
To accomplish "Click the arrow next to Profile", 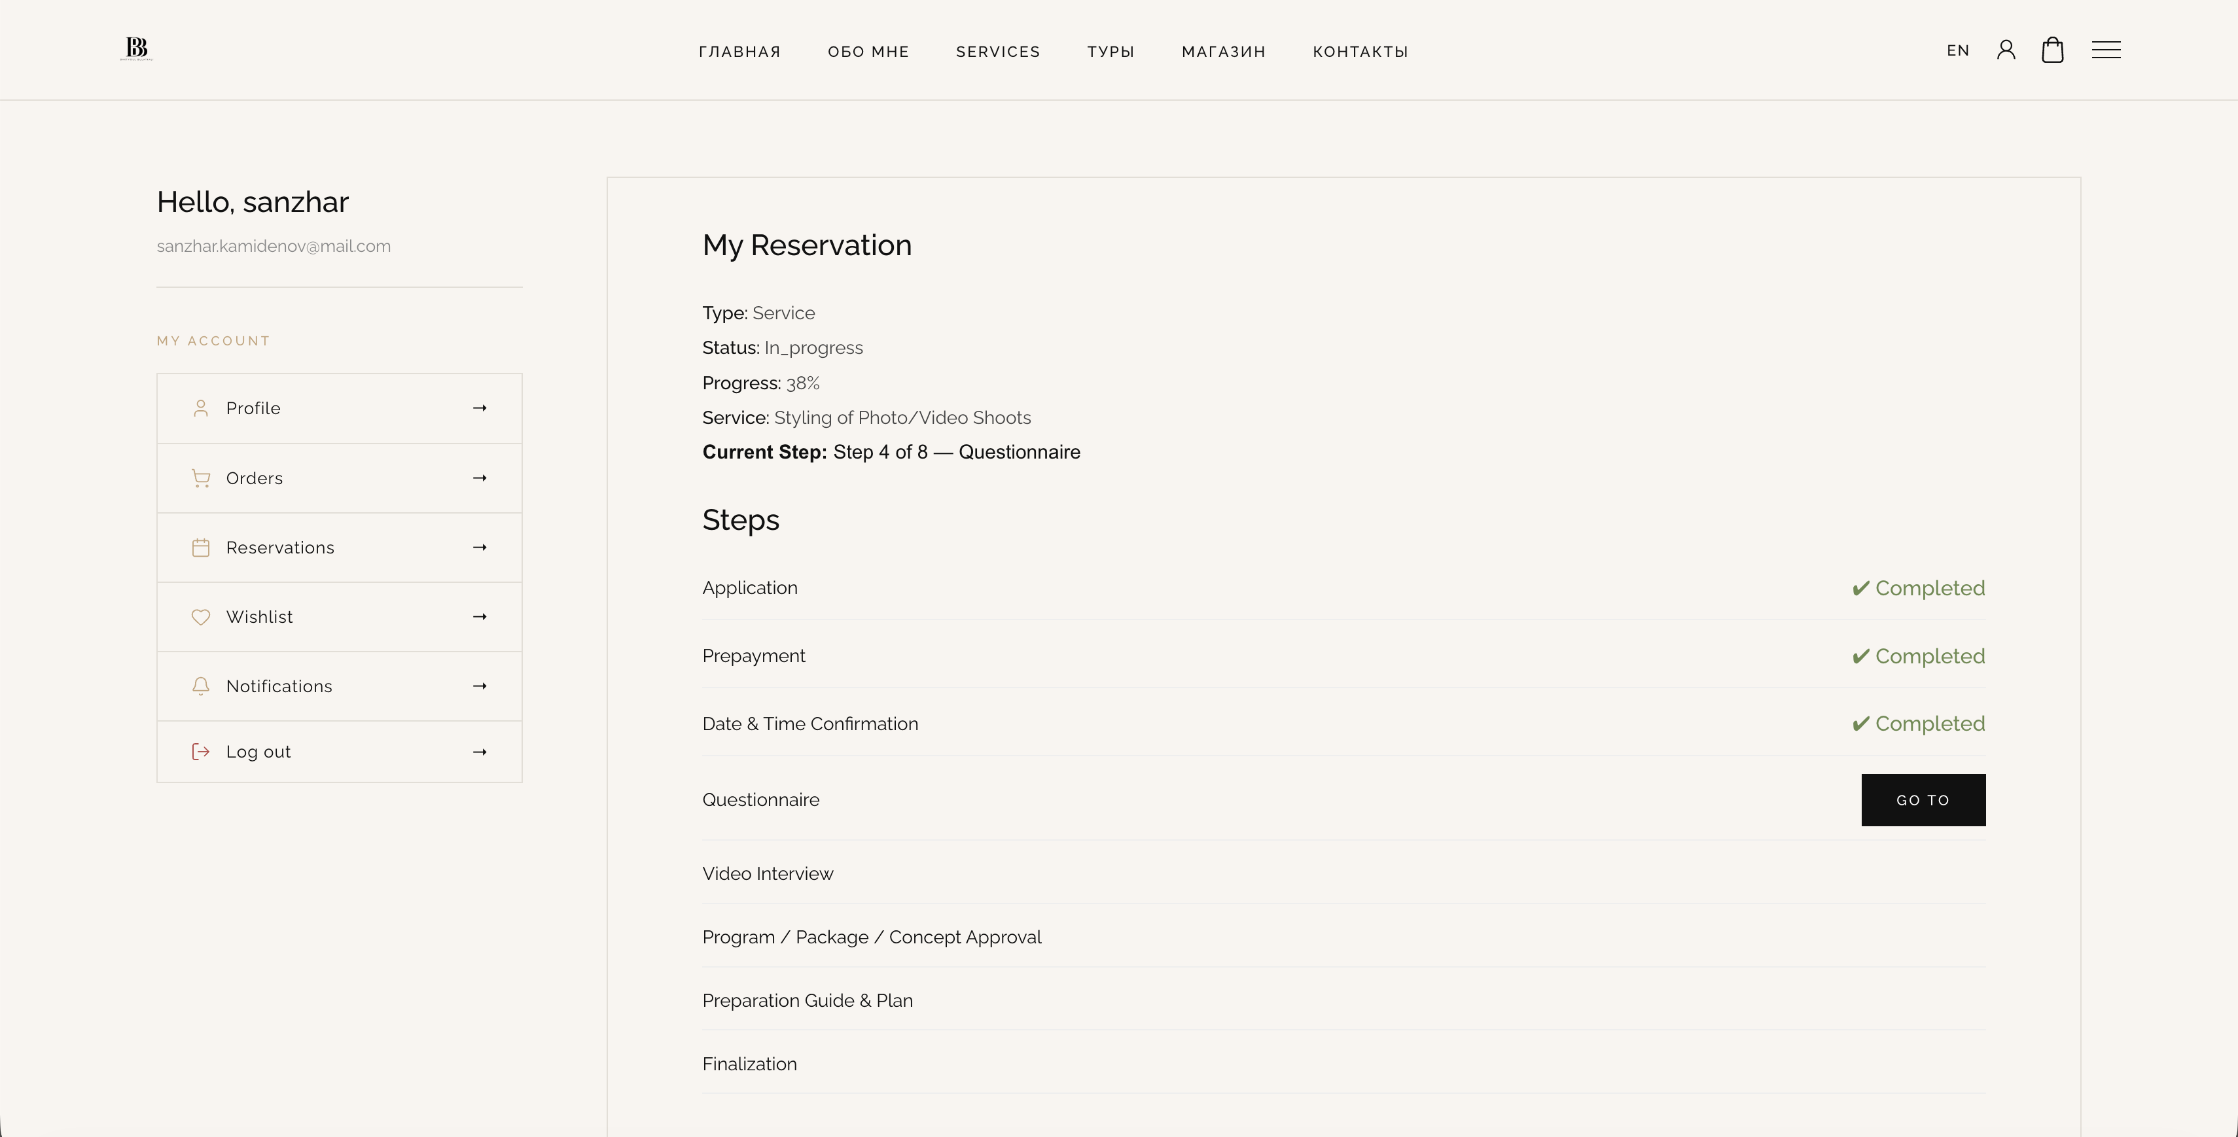I will (480, 408).
